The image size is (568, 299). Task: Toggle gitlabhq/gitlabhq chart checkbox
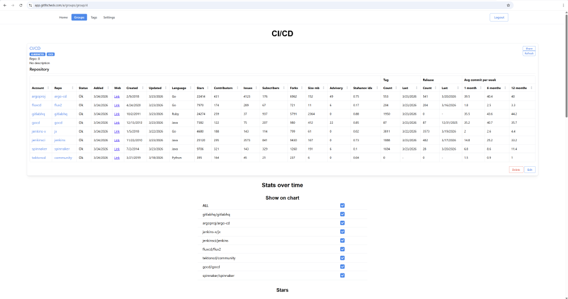(x=343, y=214)
